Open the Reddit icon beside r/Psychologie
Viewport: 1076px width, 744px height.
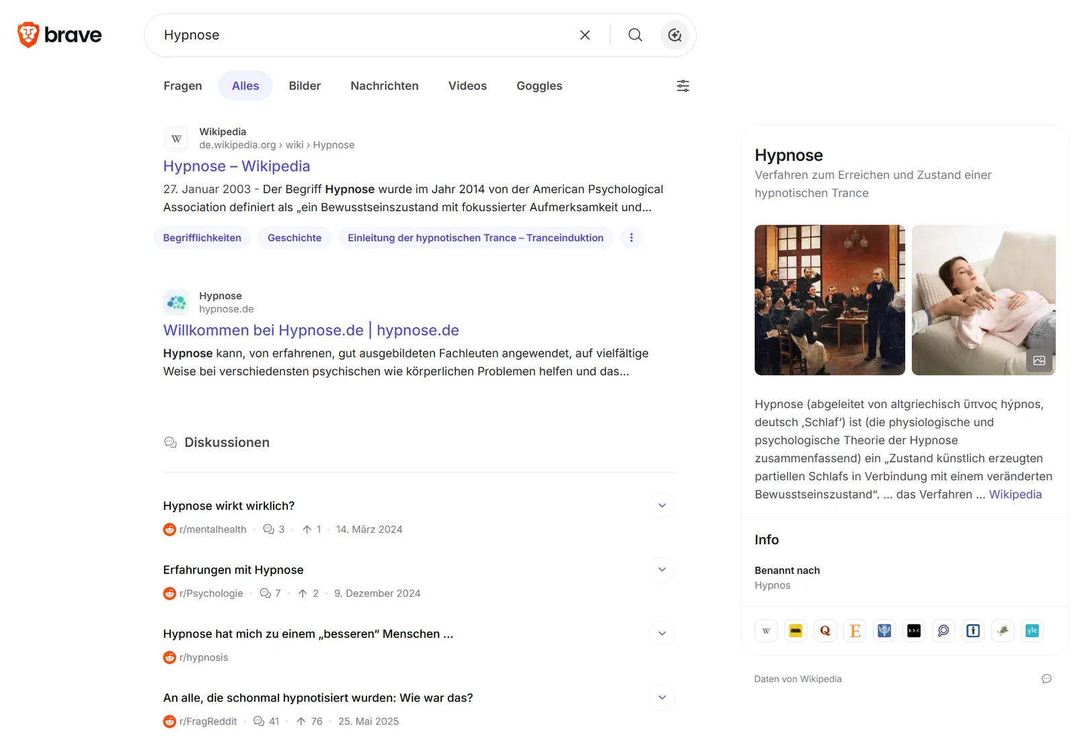point(169,593)
